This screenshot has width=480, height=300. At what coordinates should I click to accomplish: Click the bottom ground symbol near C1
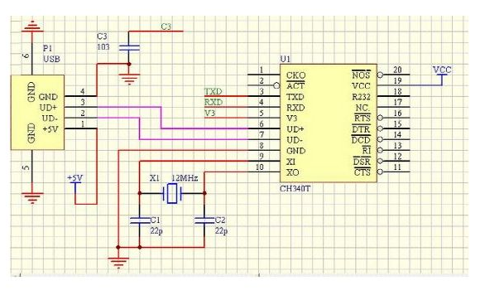(x=118, y=263)
